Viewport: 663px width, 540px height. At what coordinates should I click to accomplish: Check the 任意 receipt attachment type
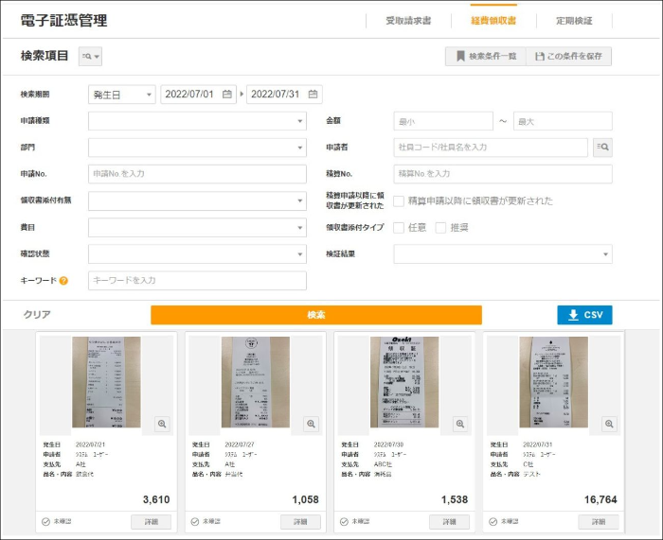pos(399,228)
